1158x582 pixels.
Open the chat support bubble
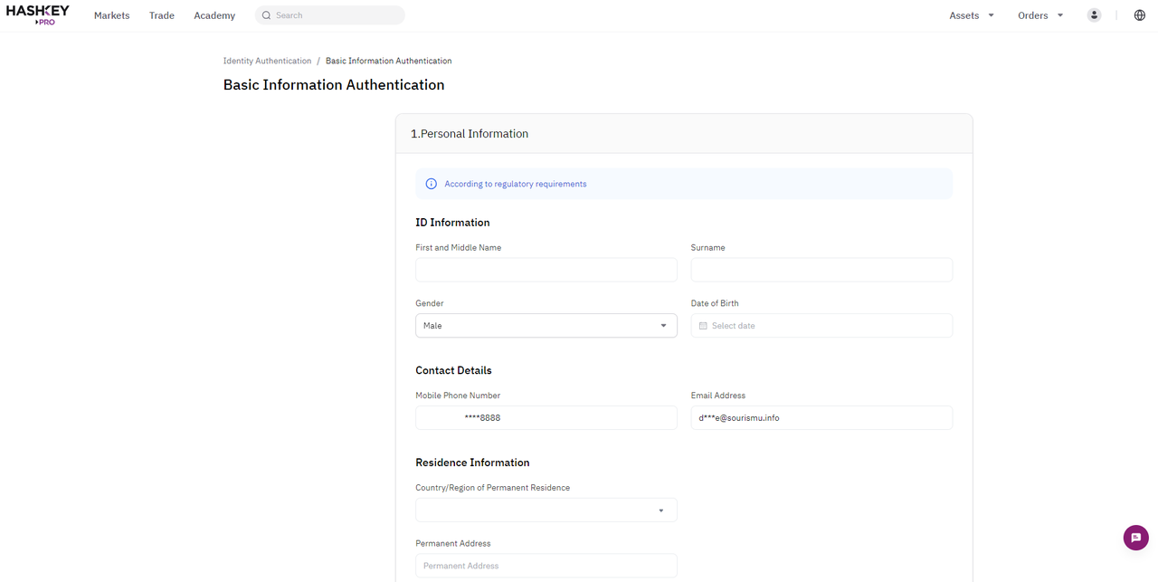(1135, 537)
